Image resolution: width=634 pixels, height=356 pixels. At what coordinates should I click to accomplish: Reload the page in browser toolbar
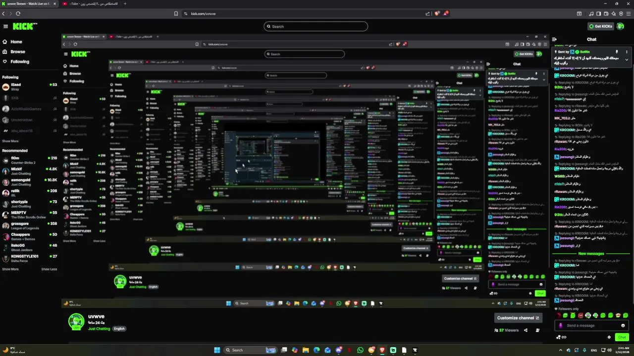click(18, 13)
